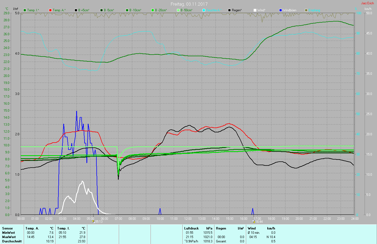
Task: Click the Regen statistics column header
Action: (x=221, y=228)
